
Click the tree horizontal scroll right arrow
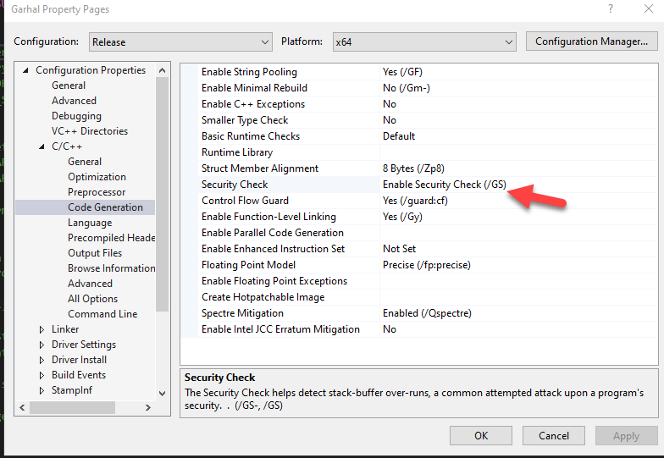[x=147, y=408]
